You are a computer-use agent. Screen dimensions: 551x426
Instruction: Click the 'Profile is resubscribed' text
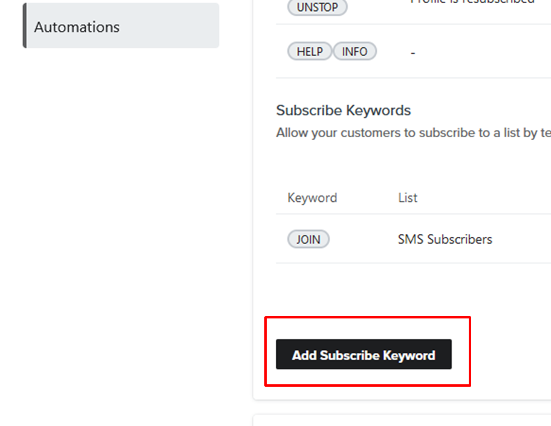(472, 2)
